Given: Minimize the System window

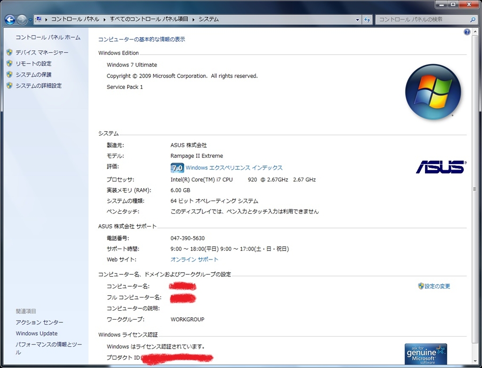Looking at the screenshot, I should coord(442,5).
